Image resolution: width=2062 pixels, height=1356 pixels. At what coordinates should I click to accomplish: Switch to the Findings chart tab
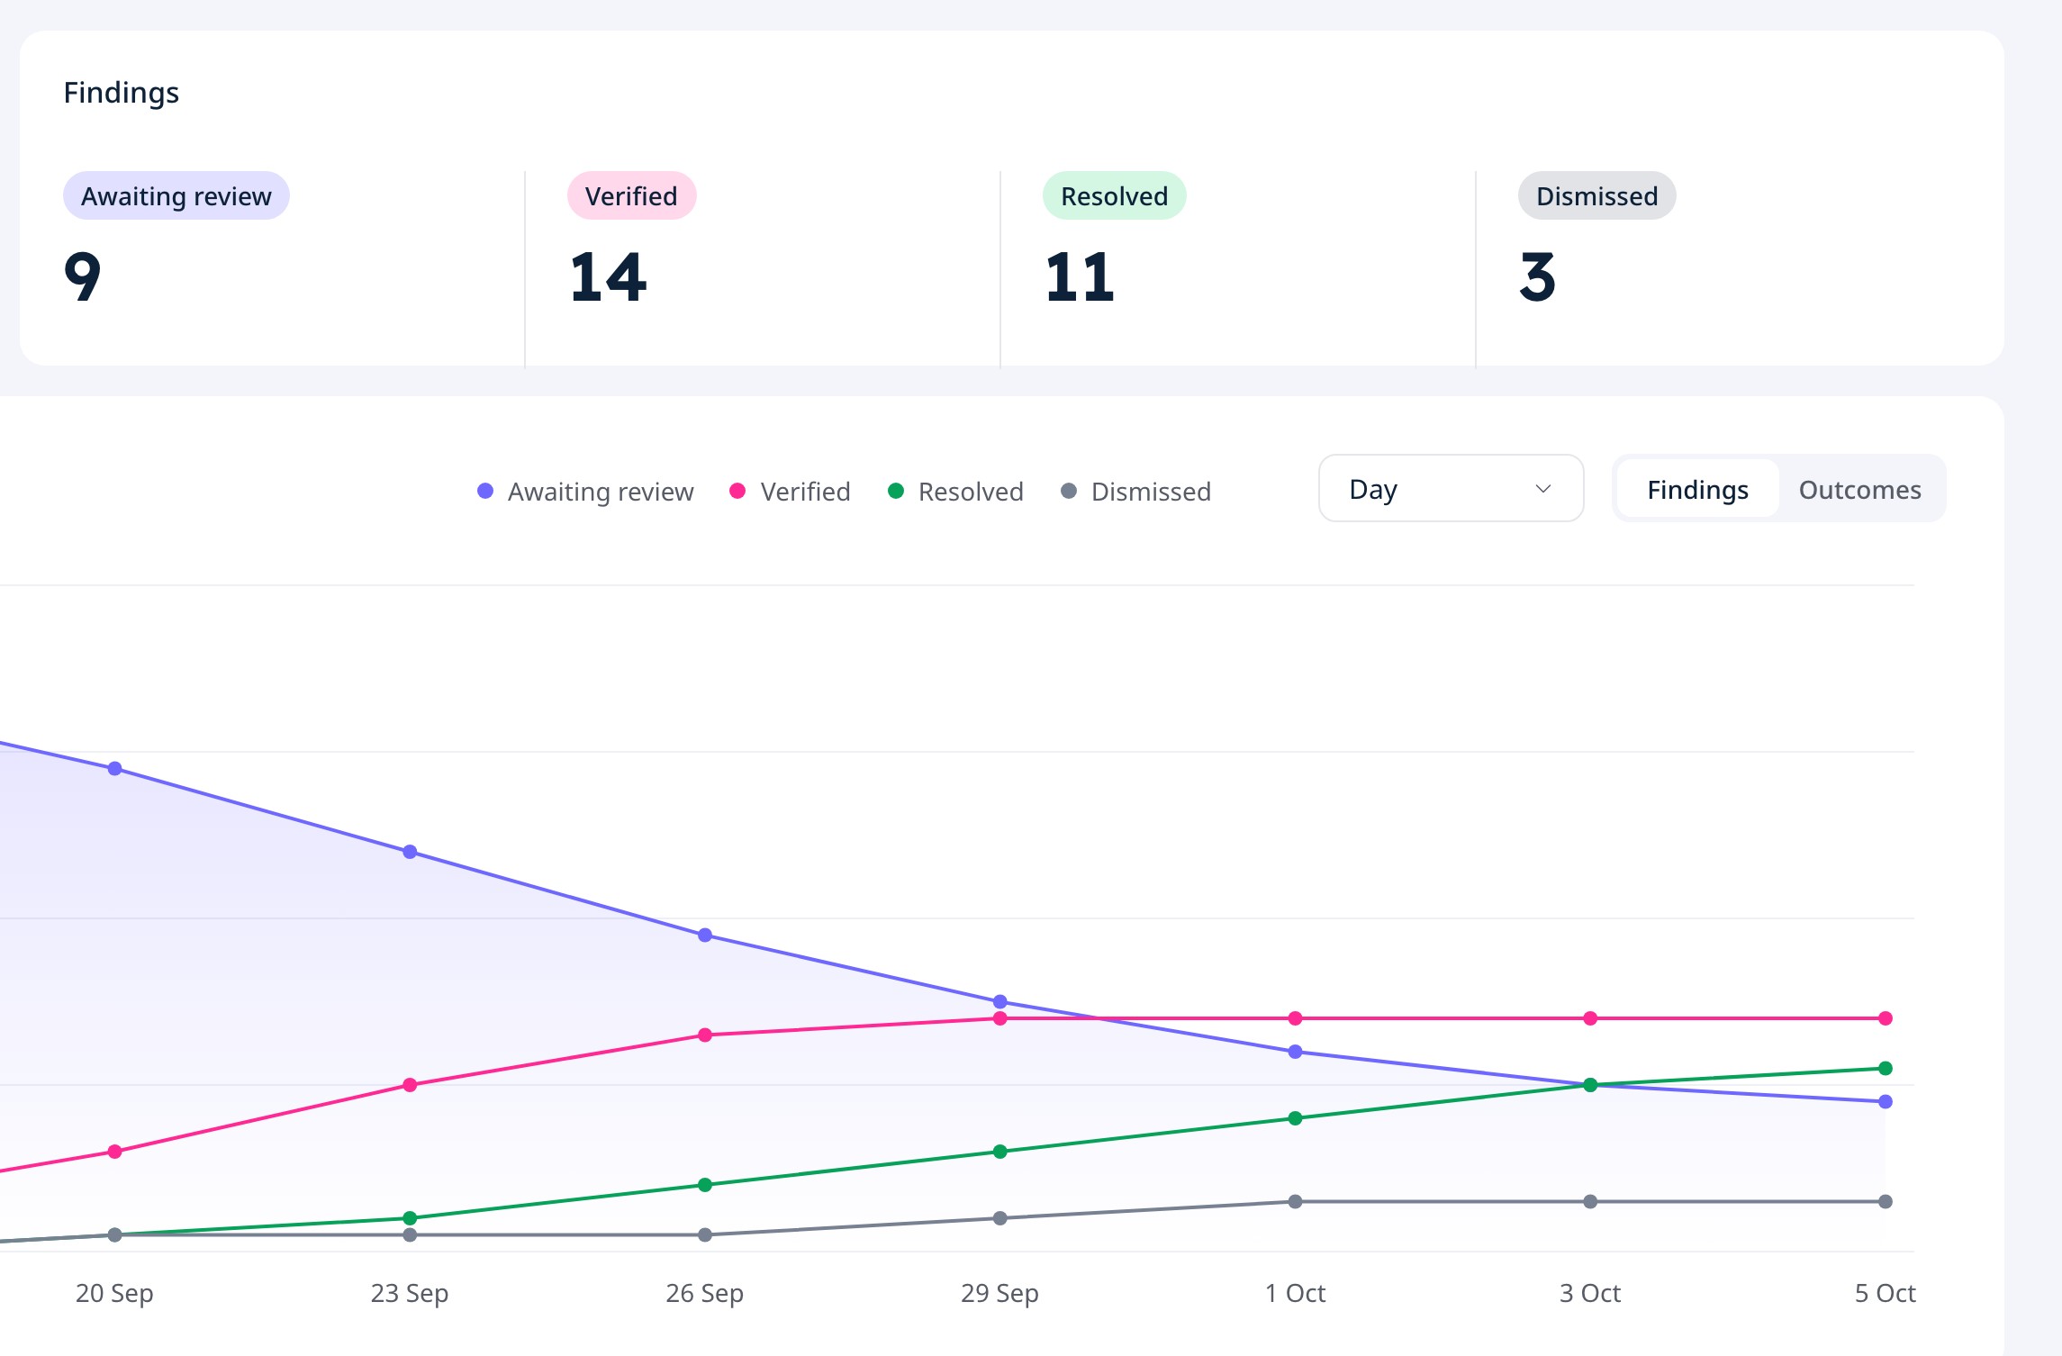tap(1697, 489)
